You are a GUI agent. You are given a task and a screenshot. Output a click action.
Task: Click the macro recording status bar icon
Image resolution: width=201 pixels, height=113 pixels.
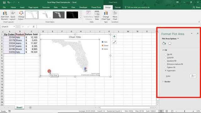pos(9,111)
